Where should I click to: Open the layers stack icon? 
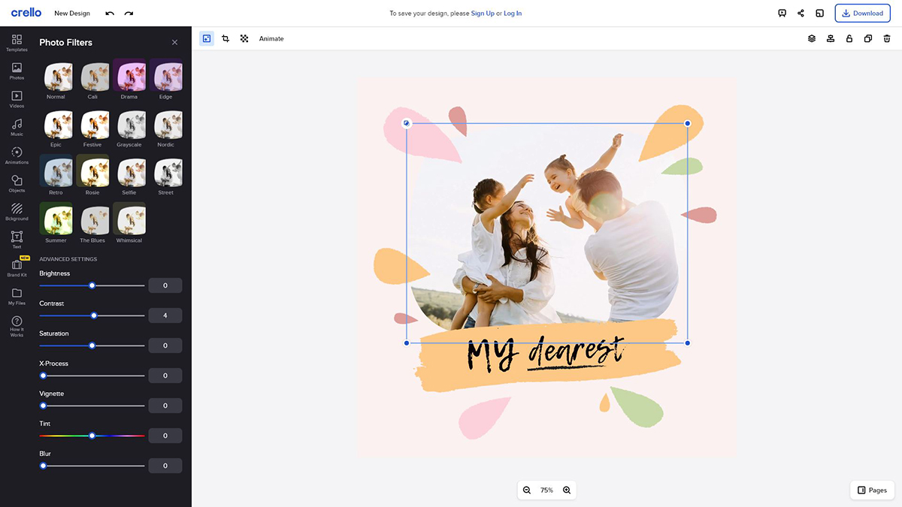(x=812, y=38)
